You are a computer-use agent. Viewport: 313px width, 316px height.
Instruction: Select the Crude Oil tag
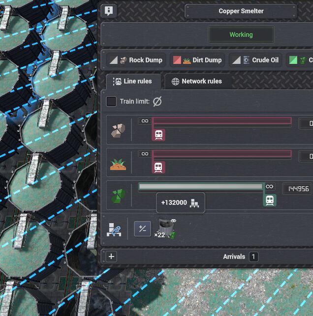[255, 60]
